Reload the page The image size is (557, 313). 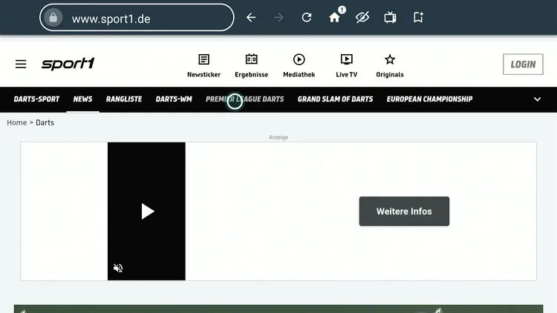tap(307, 17)
